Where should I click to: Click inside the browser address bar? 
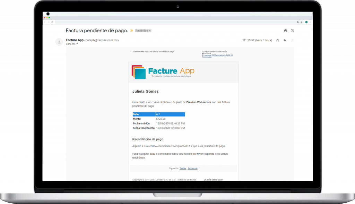click(x=156, y=22)
